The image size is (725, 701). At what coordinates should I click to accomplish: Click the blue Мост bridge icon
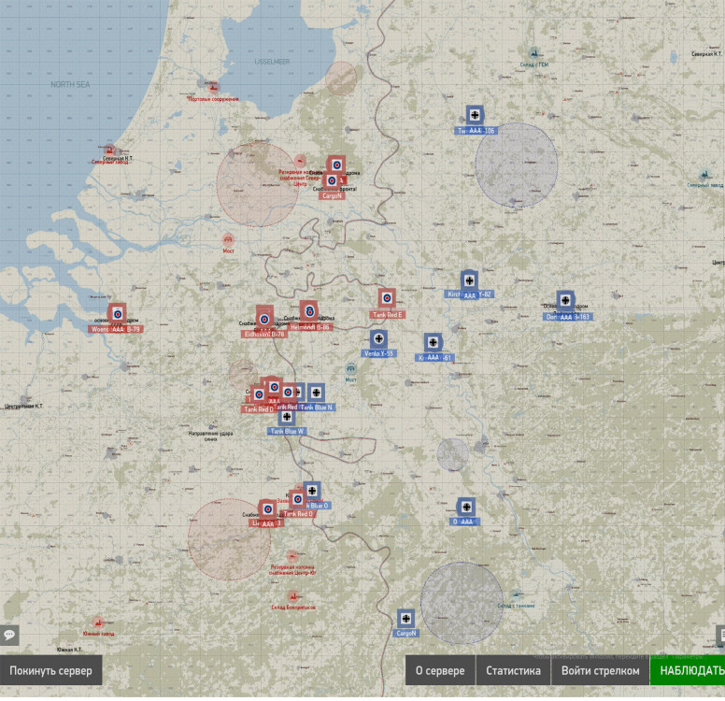350,369
